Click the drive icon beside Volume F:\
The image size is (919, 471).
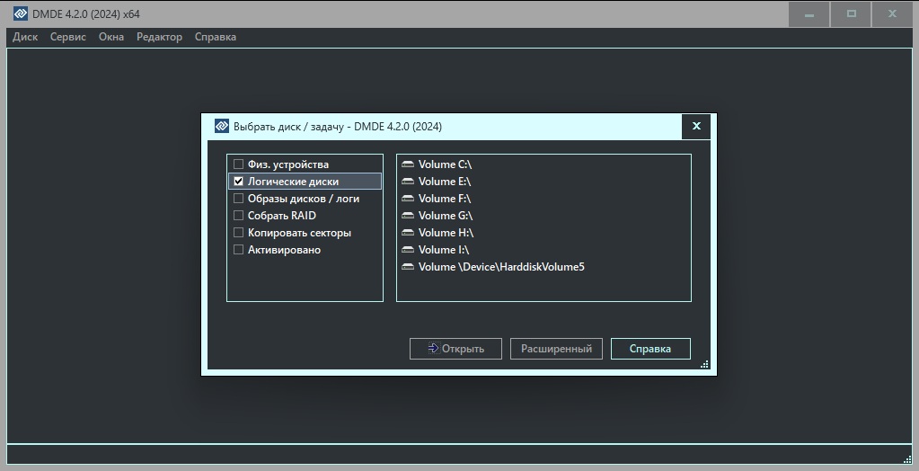(x=409, y=199)
